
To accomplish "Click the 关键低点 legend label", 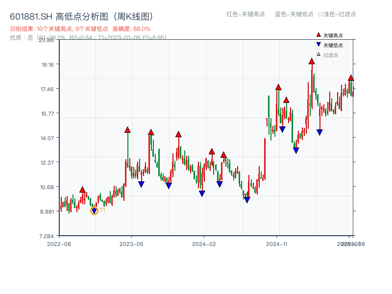I will point(333,45).
